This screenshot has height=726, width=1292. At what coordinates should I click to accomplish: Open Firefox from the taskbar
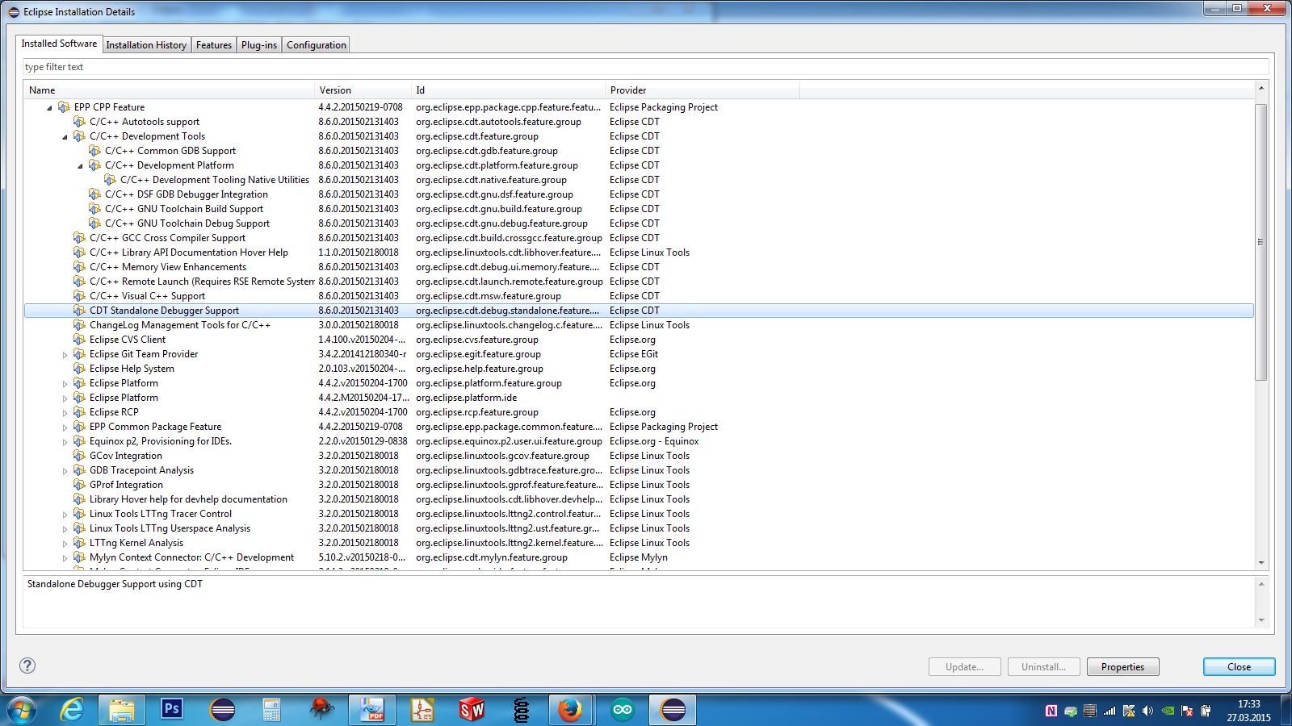(570, 710)
